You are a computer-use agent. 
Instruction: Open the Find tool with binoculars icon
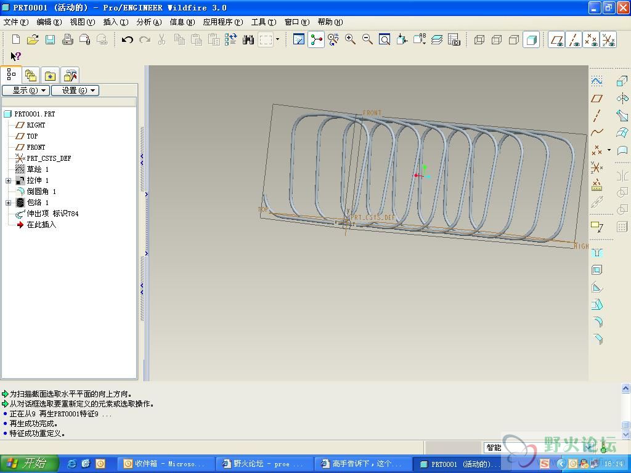(248, 39)
